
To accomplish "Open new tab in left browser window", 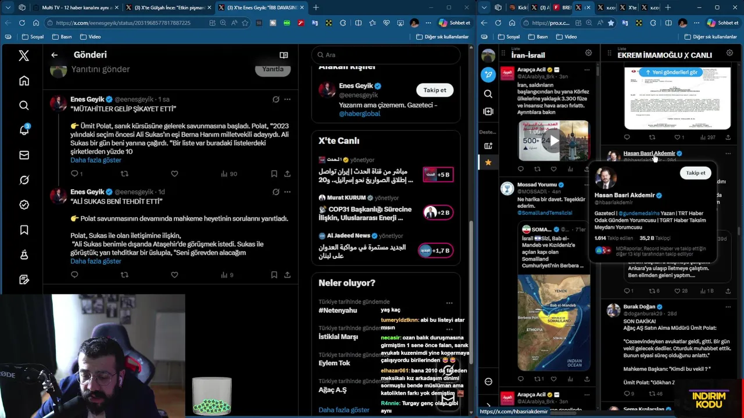I will tap(316, 8).
